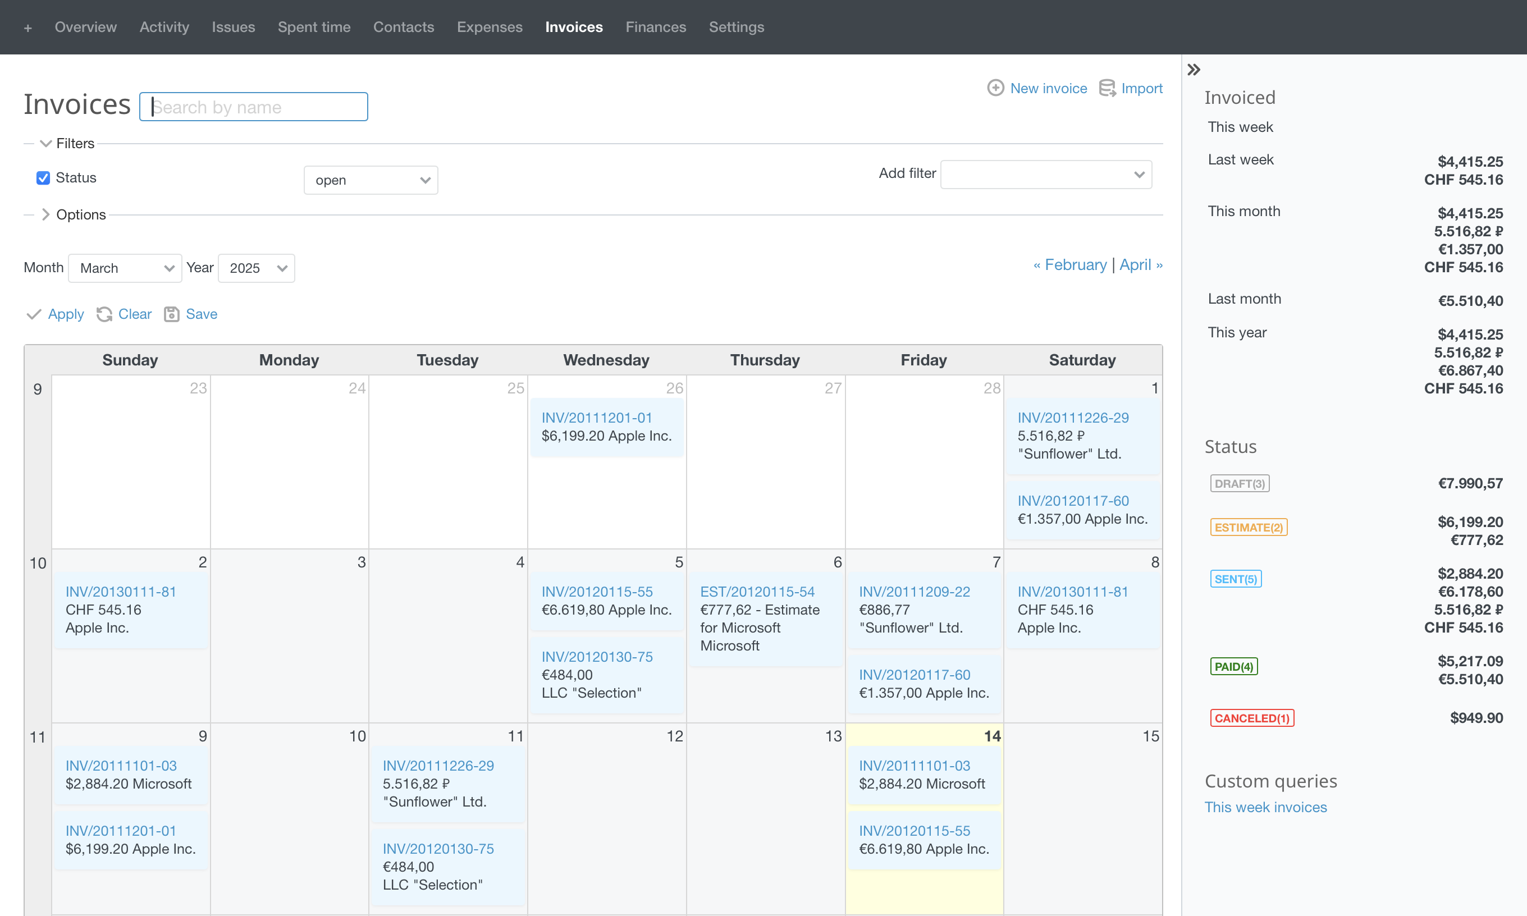Open the Import invoices icon
The width and height of the screenshot is (1527, 916).
pos(1107,88)
